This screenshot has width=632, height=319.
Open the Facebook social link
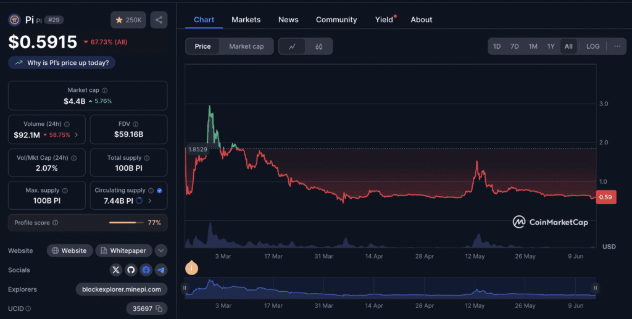(x=146, y=270)
